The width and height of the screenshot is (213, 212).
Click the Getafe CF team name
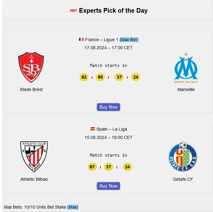point(183,179)
